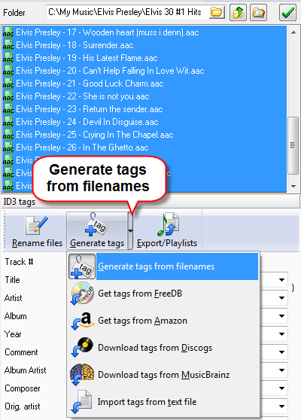The image size is (301, 420).
Task: Go up one folder level button
Action: 238,12
